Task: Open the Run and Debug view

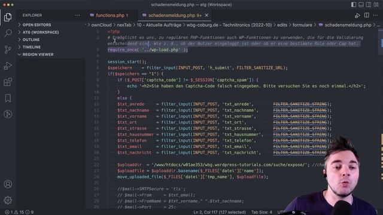Action: click(x=8, y=66)
